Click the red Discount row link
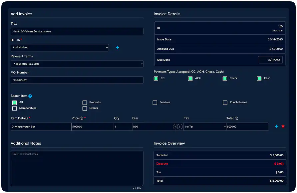Viewport: 297px width, 193px height. point(162,164)
